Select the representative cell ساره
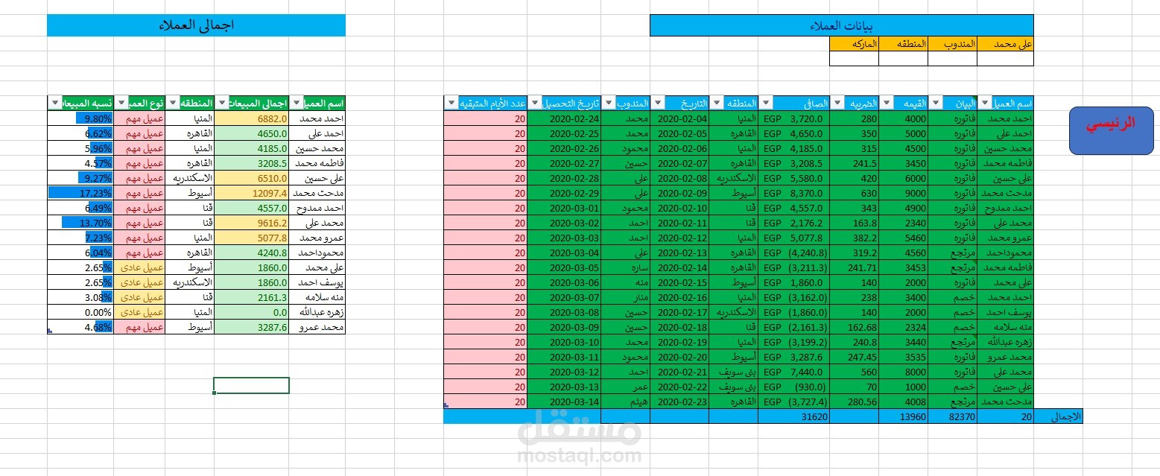Screen dimensions: 1160x476 626,267
